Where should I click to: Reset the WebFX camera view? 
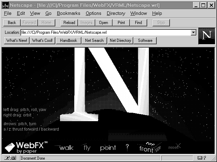click(174, 147)
